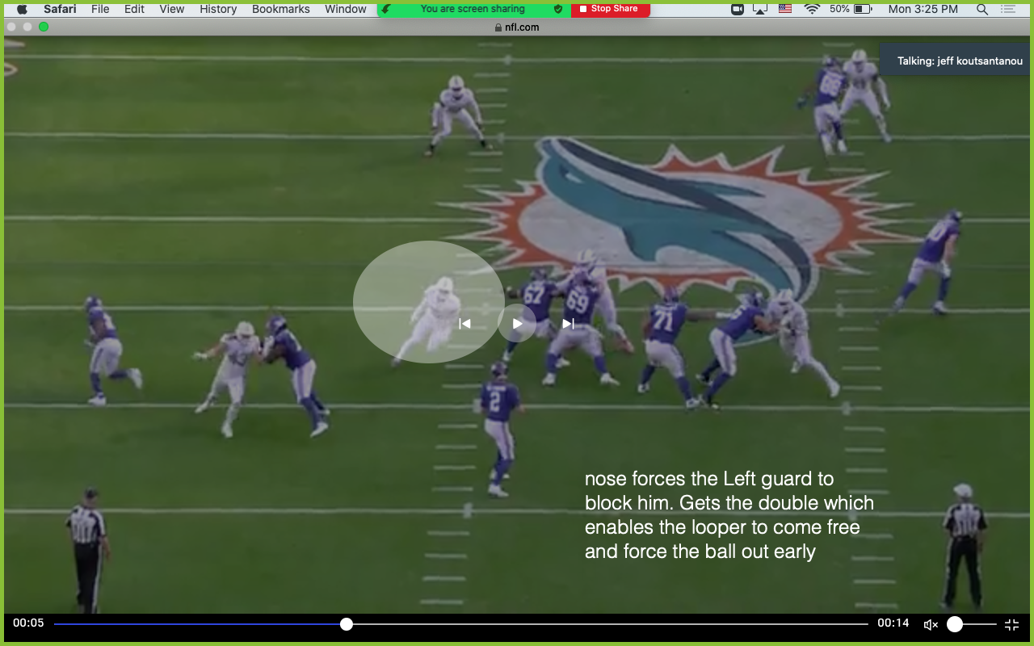Viewport: 1034px width, 646px height.
Task: Open the AirPlay display menu icon
Action: [x=760, y=9]
